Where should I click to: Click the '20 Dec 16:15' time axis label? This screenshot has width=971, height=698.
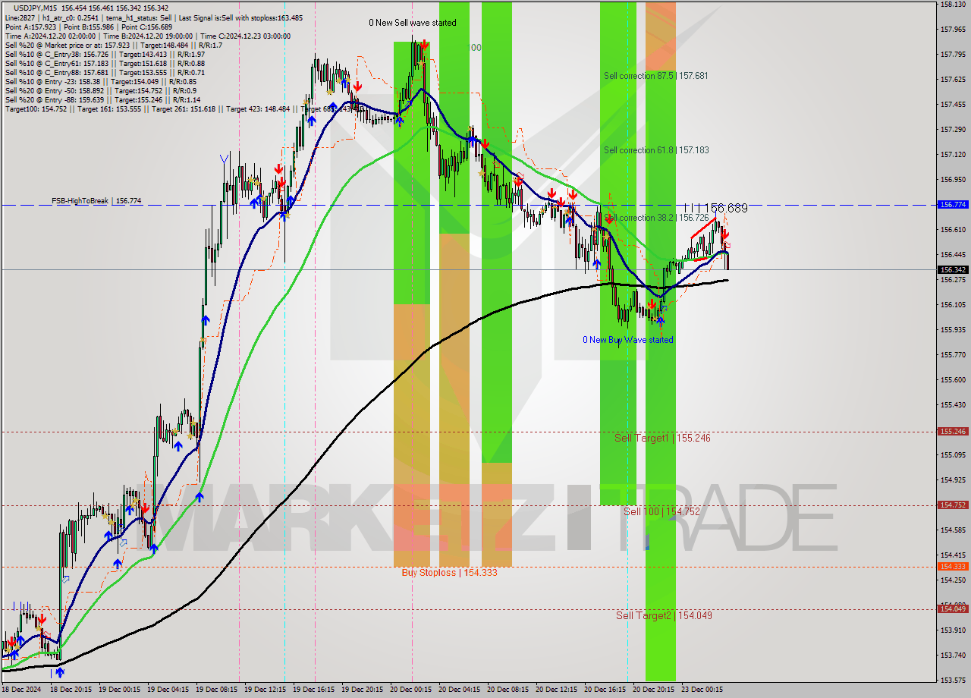click(605, 690)
